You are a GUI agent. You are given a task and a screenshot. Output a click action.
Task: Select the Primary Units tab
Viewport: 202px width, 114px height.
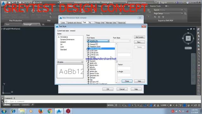(100, 22)
